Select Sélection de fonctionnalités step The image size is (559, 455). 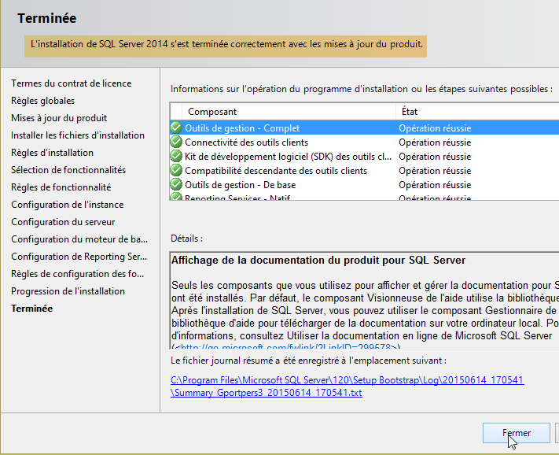coord(68,170)
